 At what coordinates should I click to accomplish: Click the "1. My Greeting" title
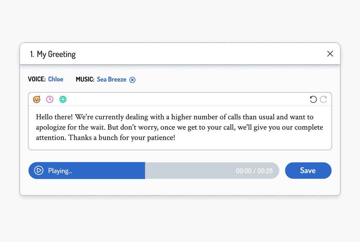coord(53,54)
